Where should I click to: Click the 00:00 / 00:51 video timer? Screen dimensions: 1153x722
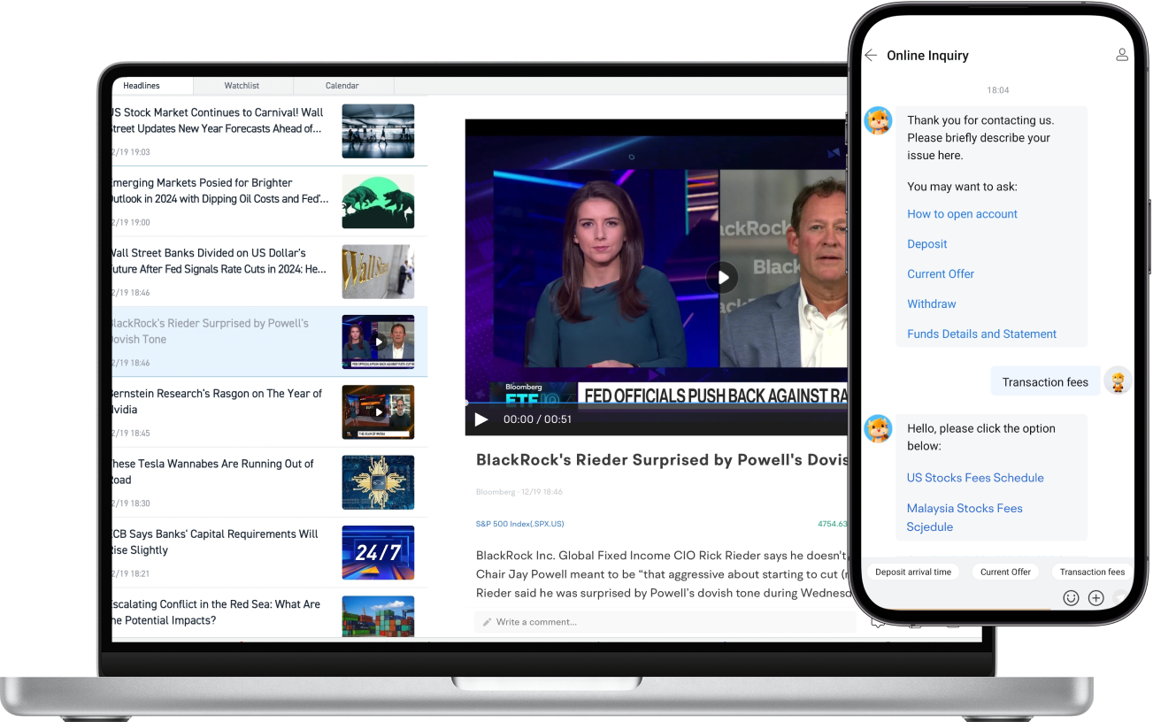tap(538, 419)
